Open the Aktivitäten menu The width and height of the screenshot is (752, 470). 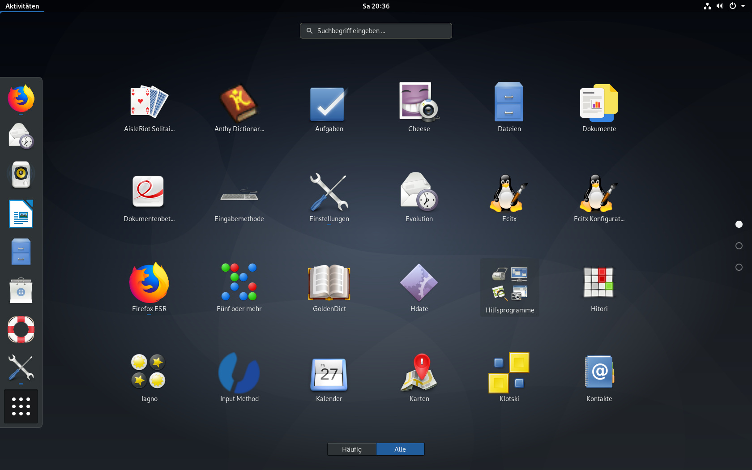(22, 6)
